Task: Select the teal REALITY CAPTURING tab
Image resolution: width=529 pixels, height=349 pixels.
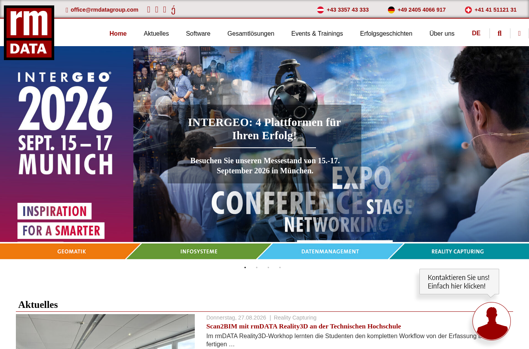Action: (x=459, y=251)
